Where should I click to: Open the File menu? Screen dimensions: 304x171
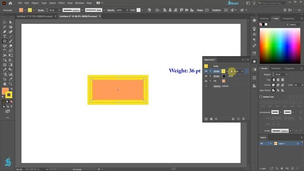click(20, 3)
